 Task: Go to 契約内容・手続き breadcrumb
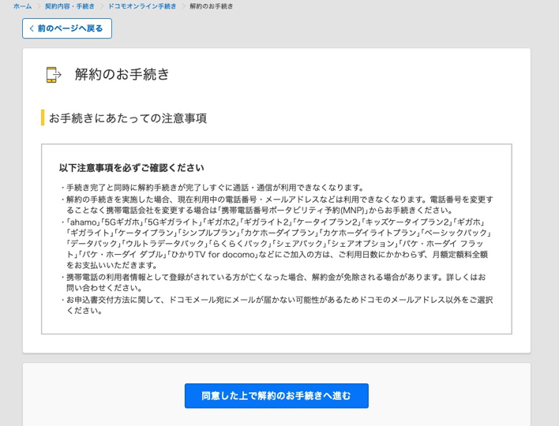[x=69, y=6]
